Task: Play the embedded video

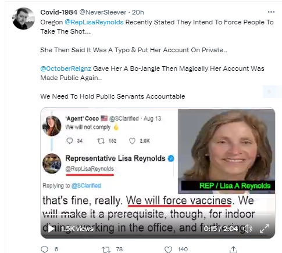Action: point(51,229)
